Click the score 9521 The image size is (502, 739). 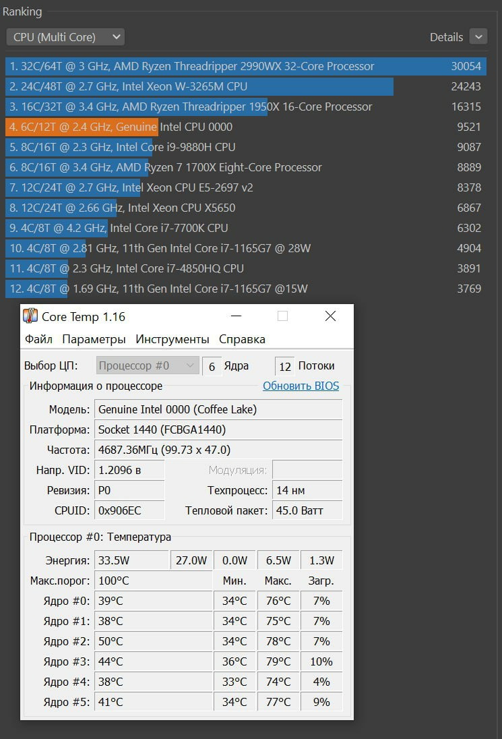(468, 127)
